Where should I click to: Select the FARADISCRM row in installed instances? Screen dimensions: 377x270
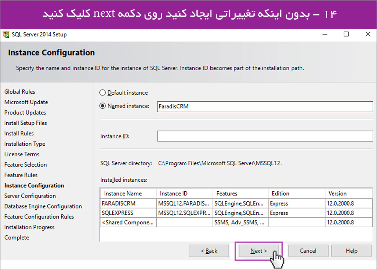[236, 203]
